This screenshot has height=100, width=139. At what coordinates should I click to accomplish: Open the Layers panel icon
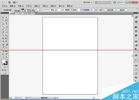click(136, 65)
